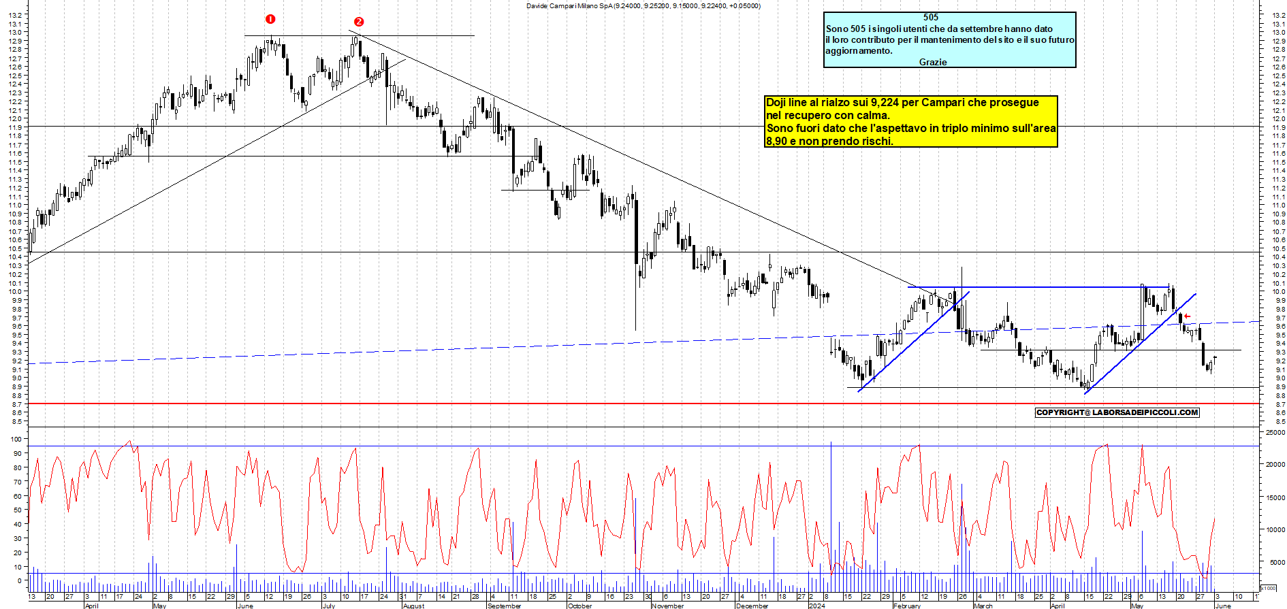Image resolution: width=1287 pixels, height=609 pixels.
Task: Click the 'September' label on the time axis
Action: (x=504, y=606)
